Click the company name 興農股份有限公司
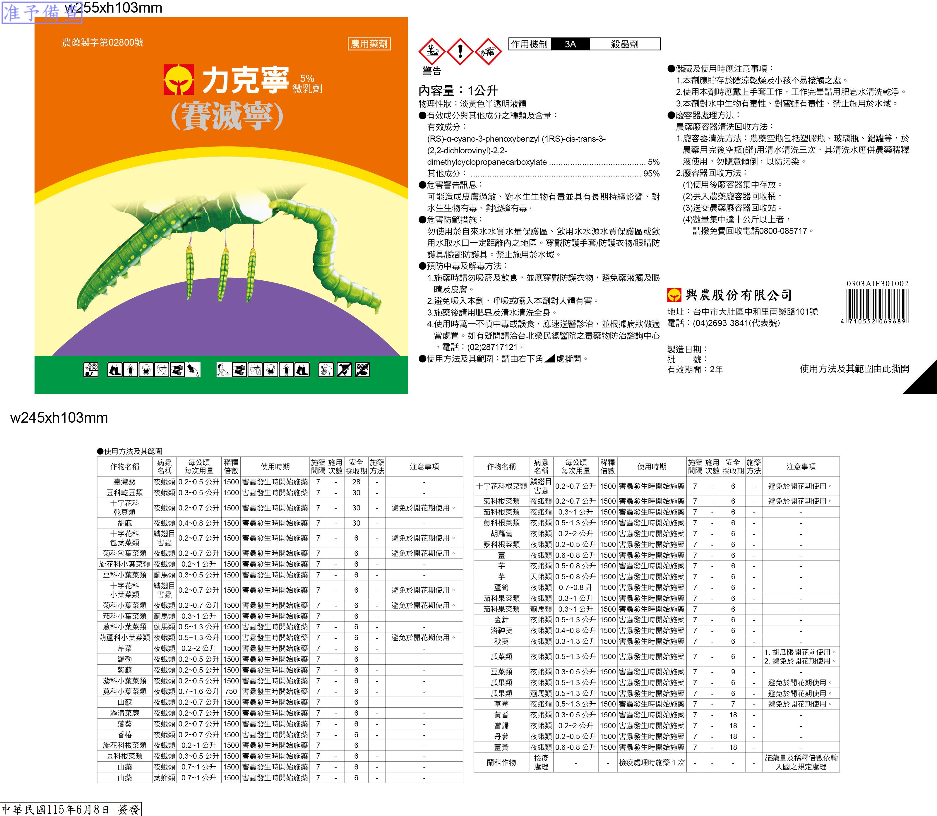The width and height of the screenshot is (937, 816). pyautogui.click(x=739, y=295)
